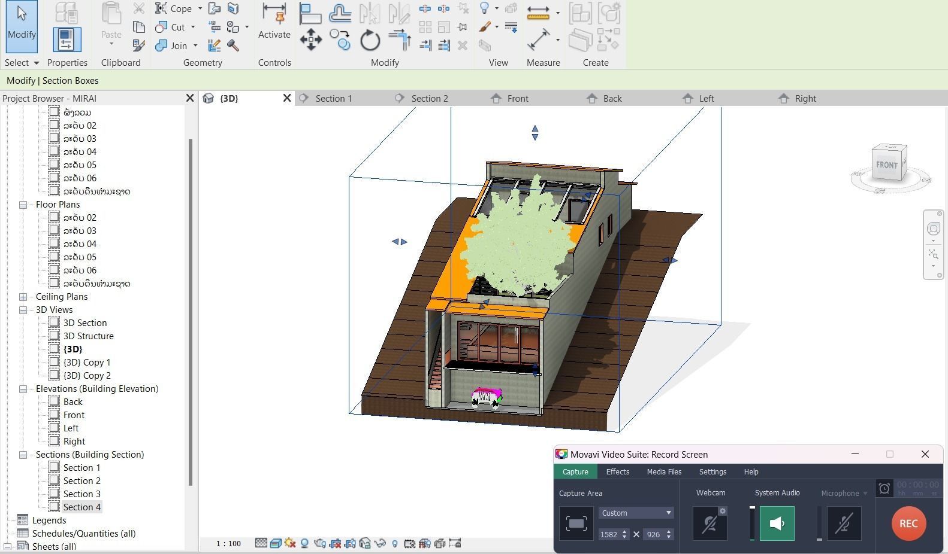Open the rendering dialog teapot icon
948x554 pixels.
tap(319, 543)
